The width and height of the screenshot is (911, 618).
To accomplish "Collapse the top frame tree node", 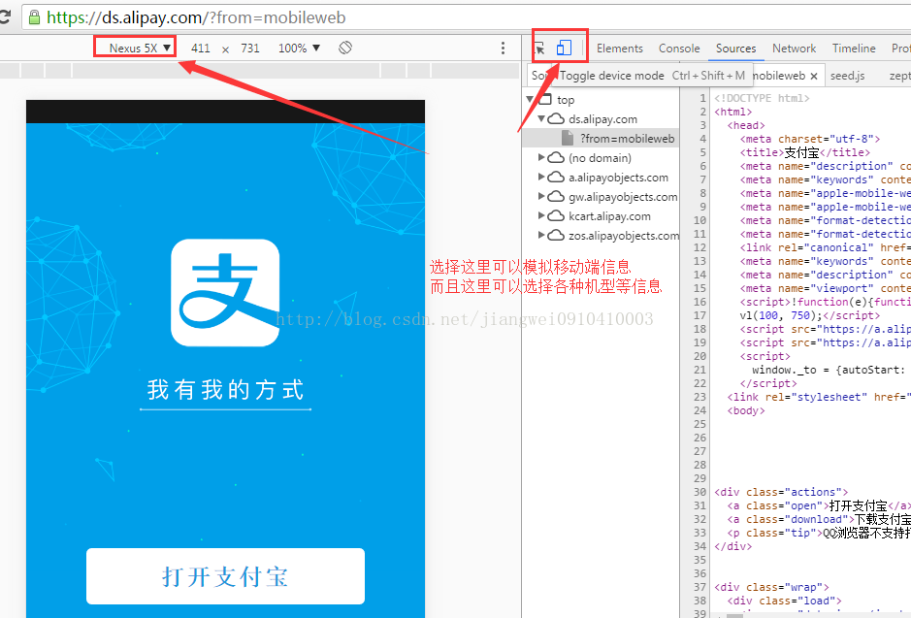I will (530, 99).
